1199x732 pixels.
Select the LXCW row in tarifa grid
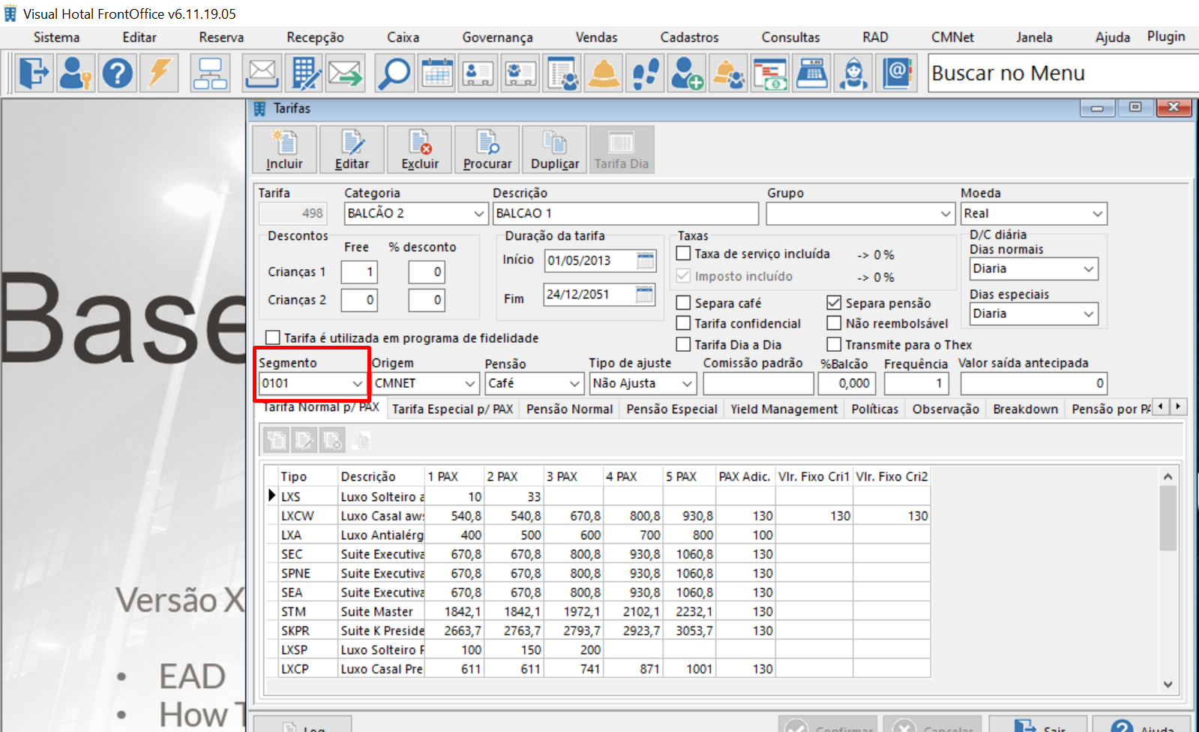(x=598, y=516)
